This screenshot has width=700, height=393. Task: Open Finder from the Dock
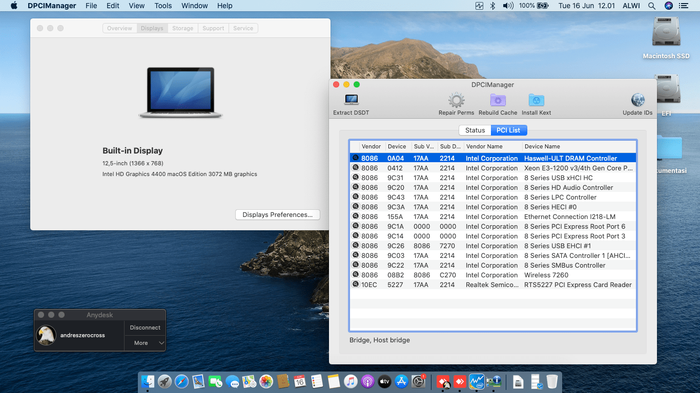click(x=148, y=381)
